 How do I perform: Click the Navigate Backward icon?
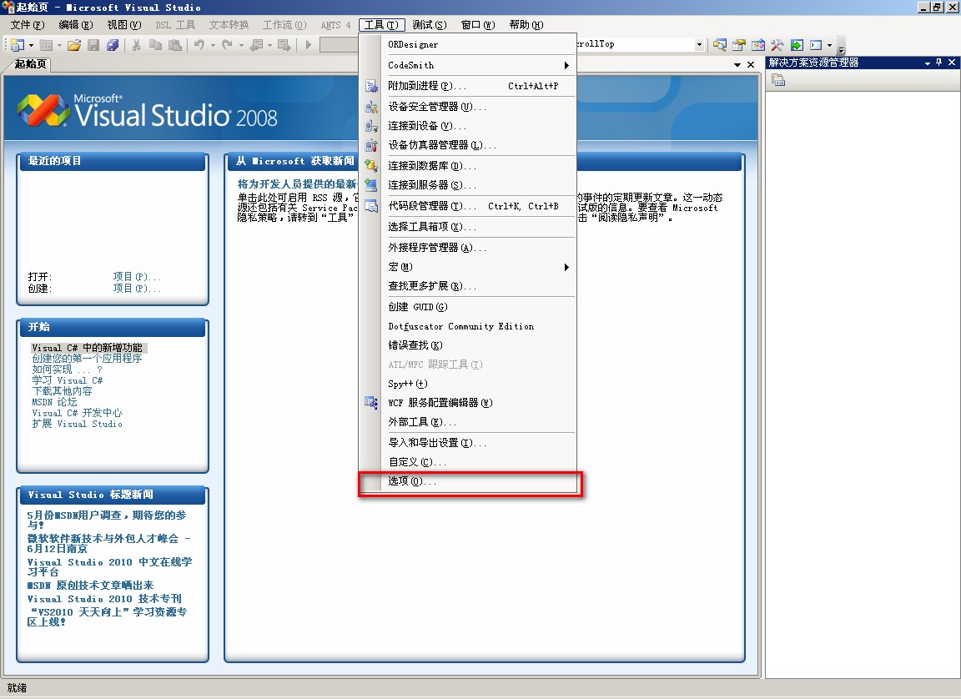257,45
